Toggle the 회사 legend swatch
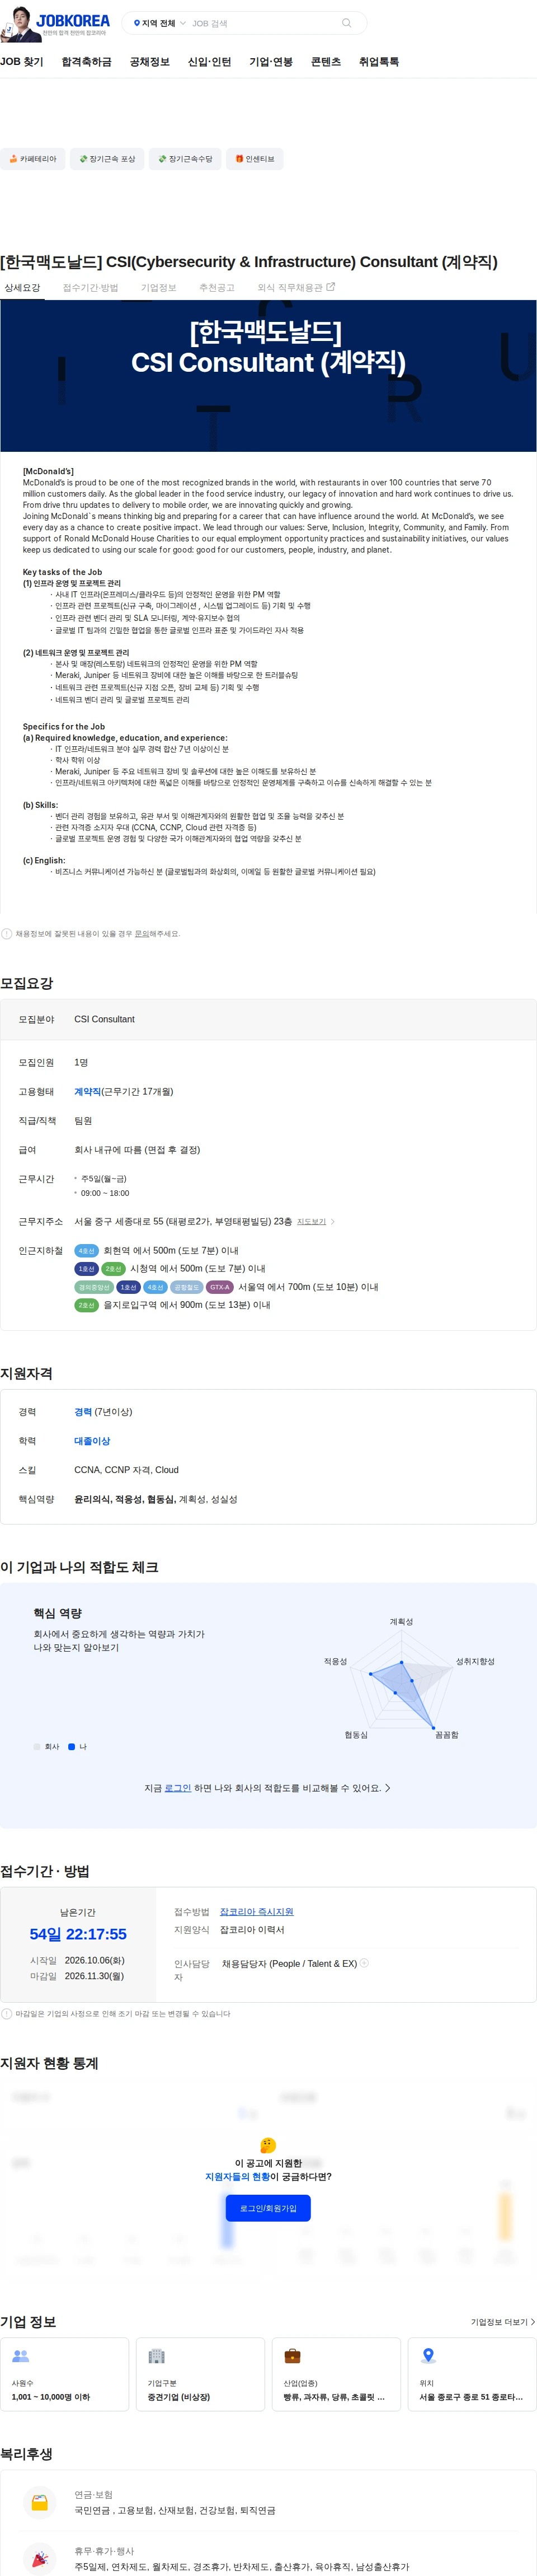This screenshot has height=2576, width=537. click(37, 1747)
